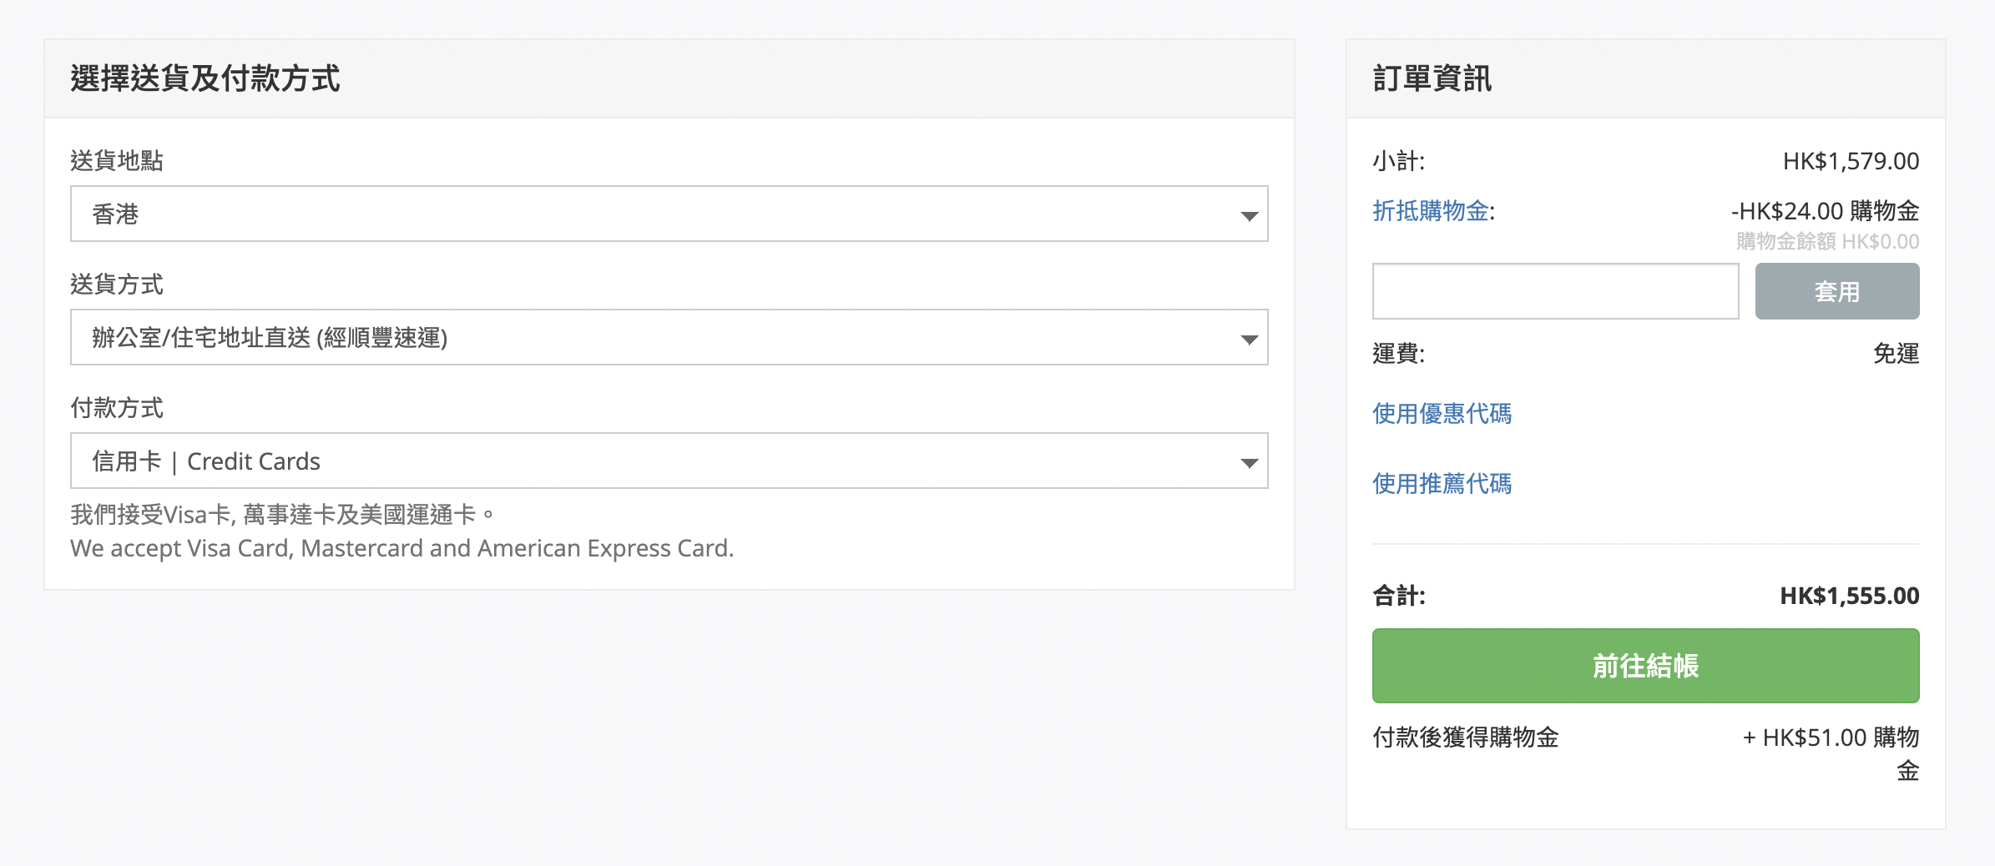Screen dimensions: 1995x866
Task: Click the HK$1,579.00 subtotal amount
Action: tap(1851, 161)
